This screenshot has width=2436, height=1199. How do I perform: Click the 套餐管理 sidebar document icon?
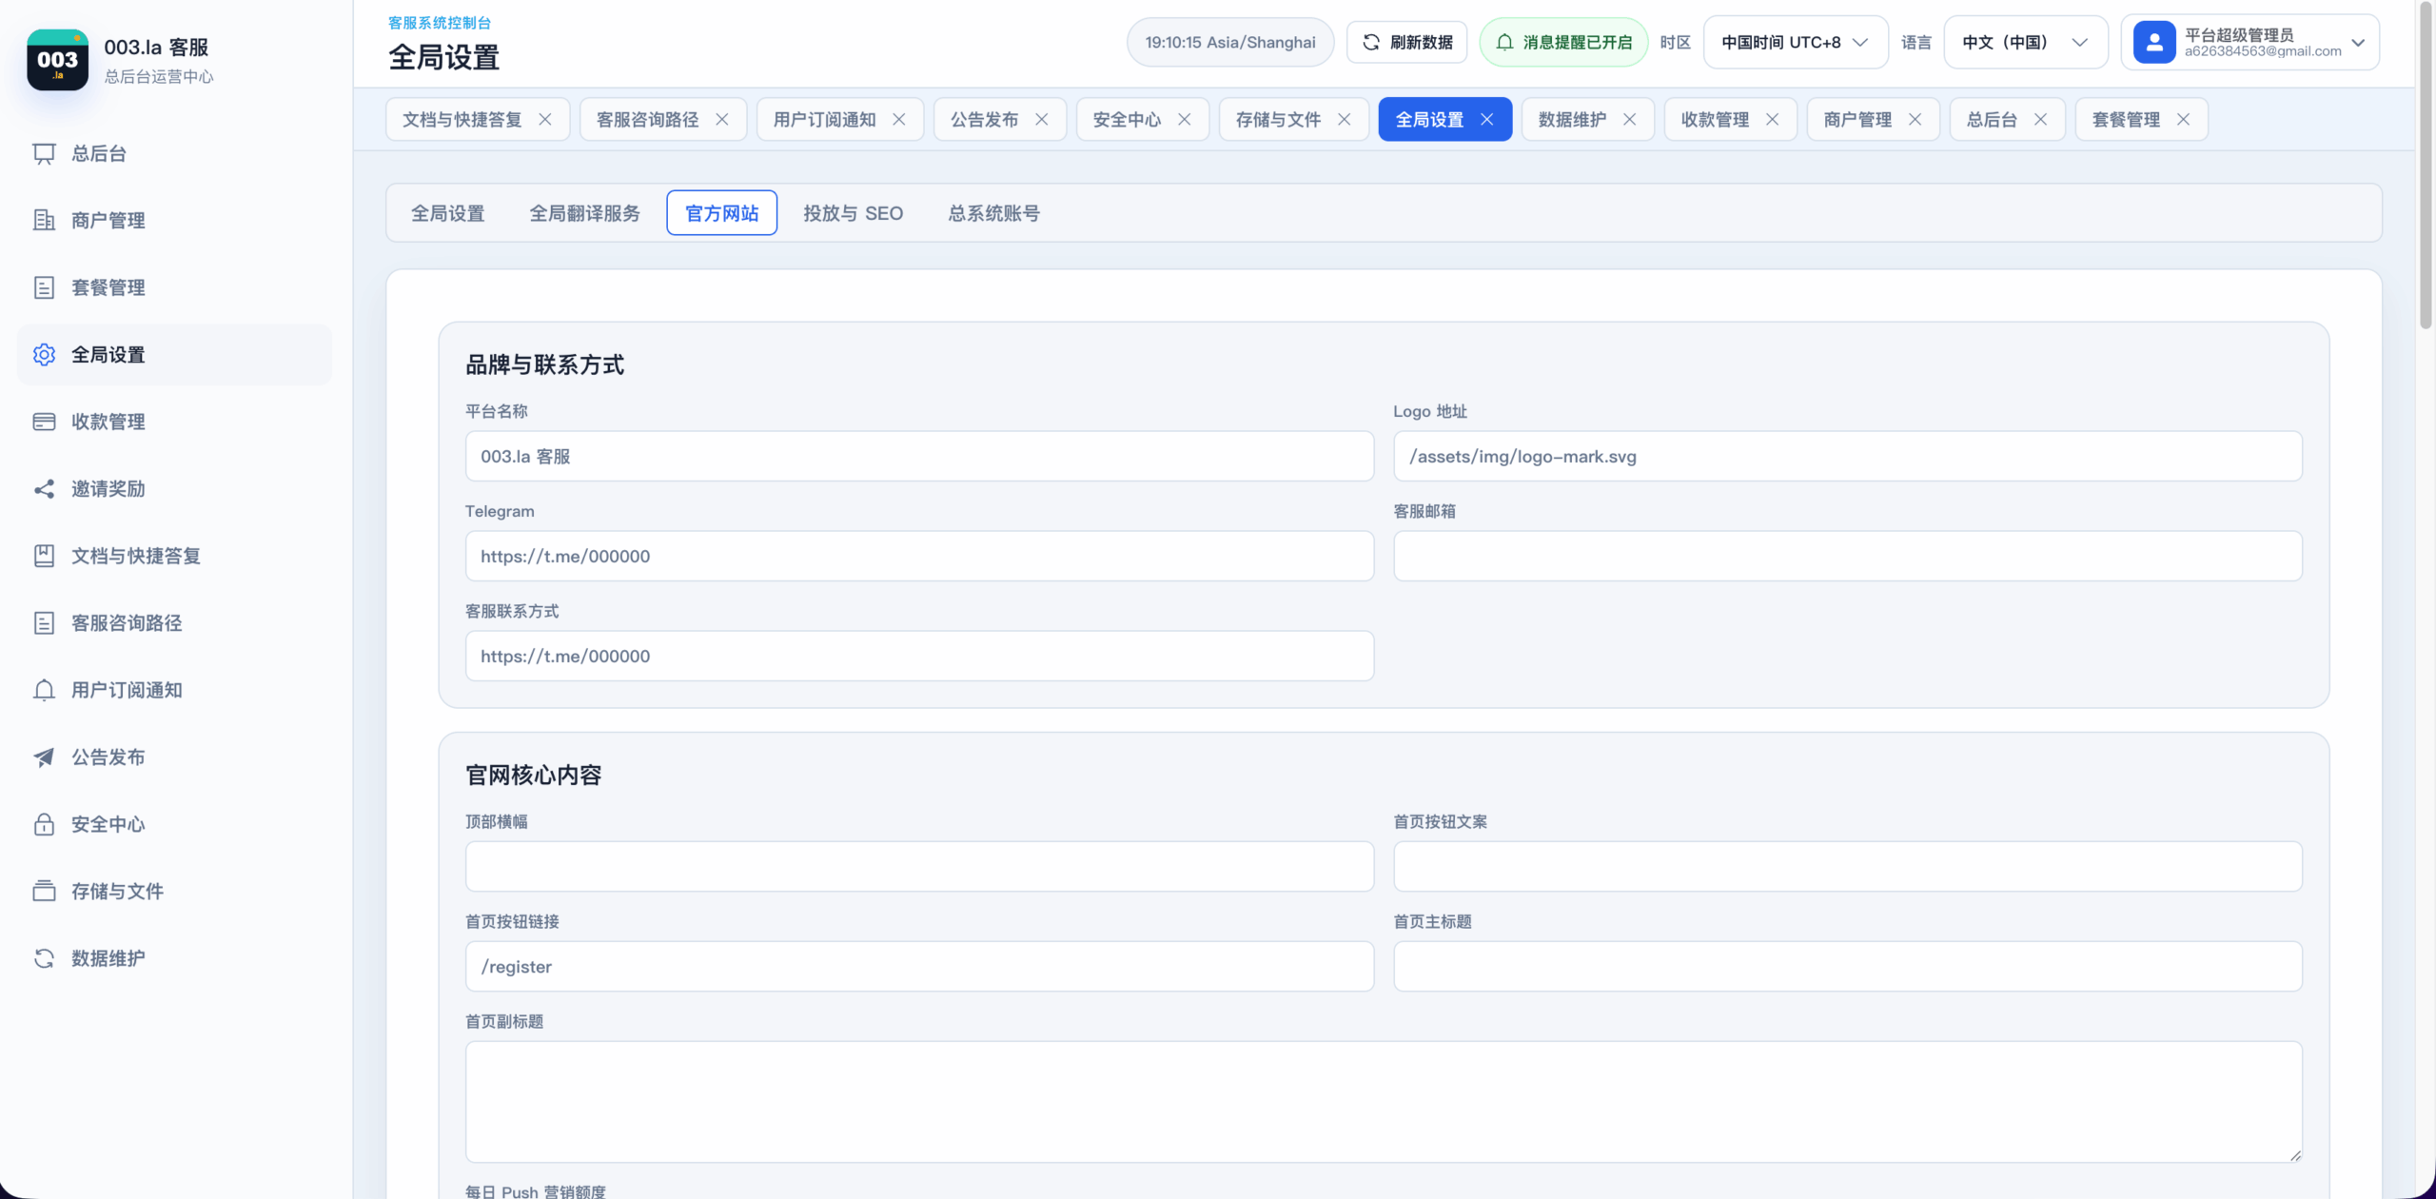(44, 287)
